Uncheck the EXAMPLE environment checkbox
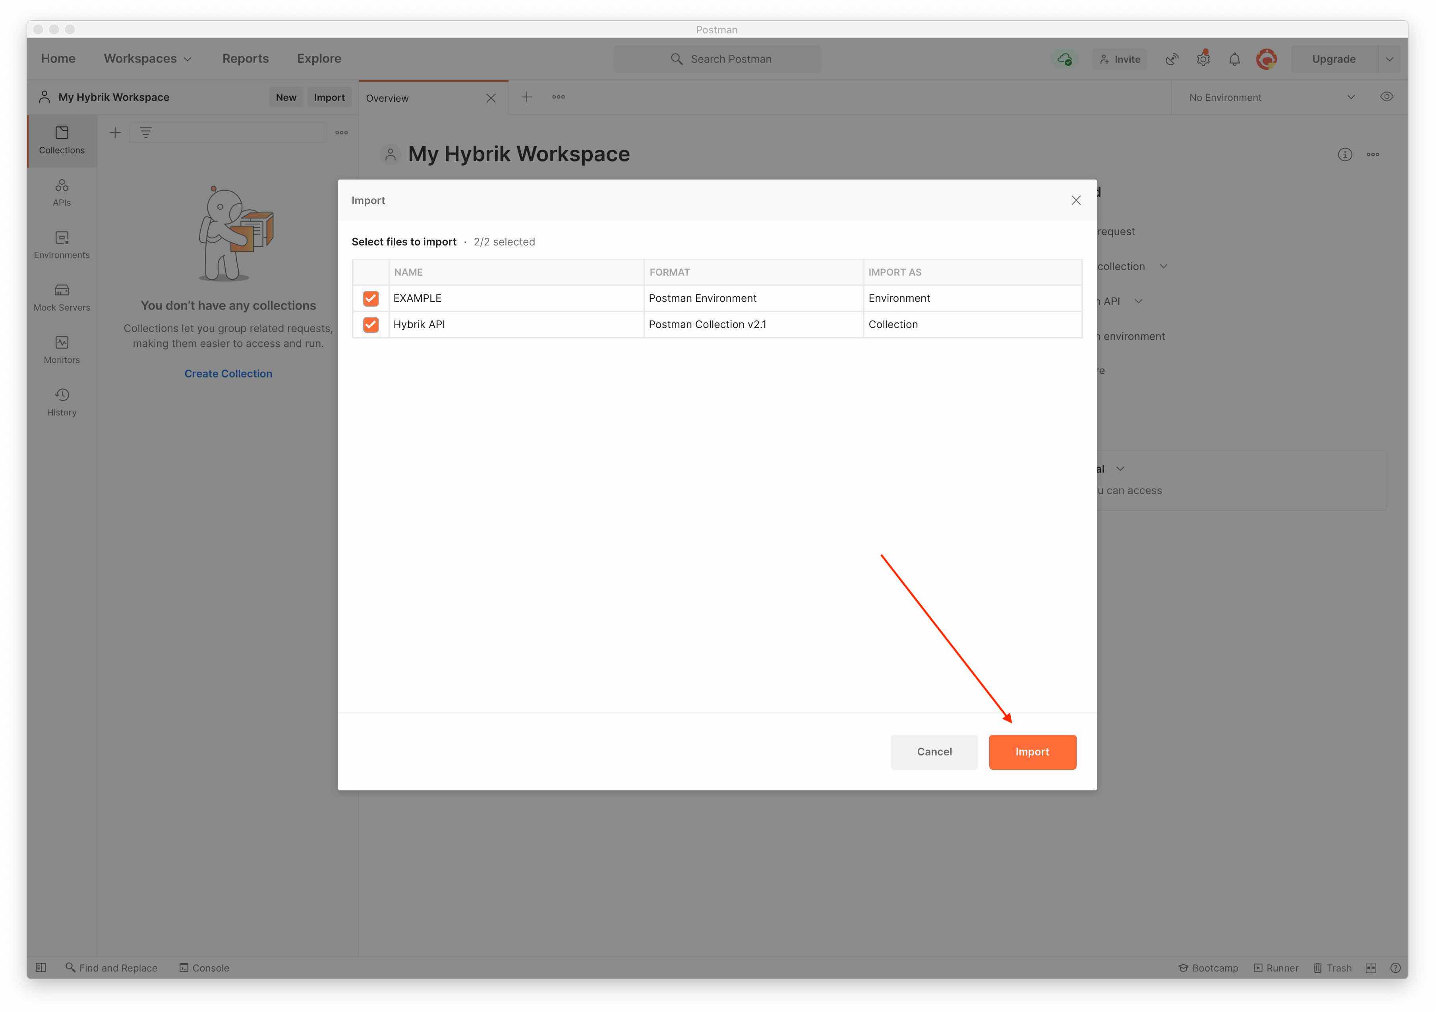1435x1012 pixels. pyautogui.click(x=371, y=299)
